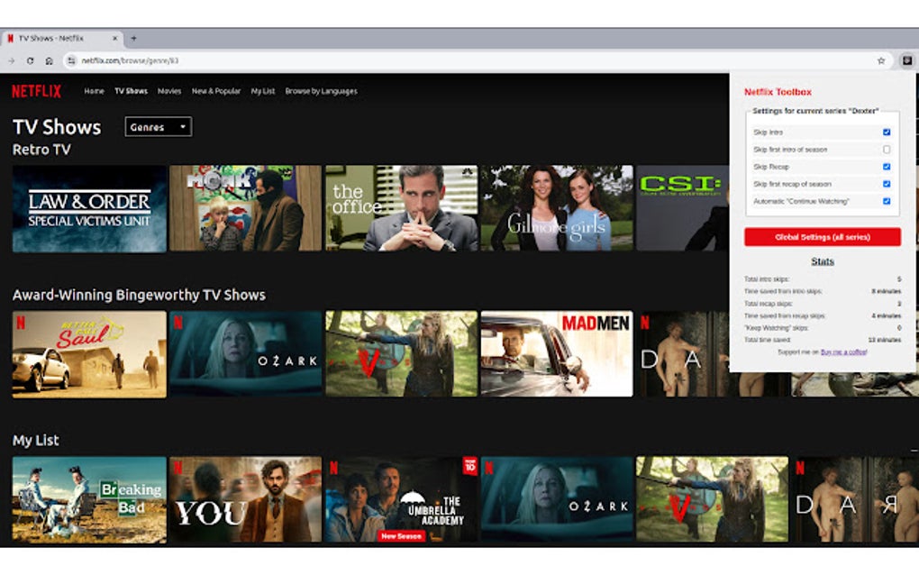Open a new browser tab
This screenshot has width=919, height=575.
pyautogui.click(x=133, y=38)
